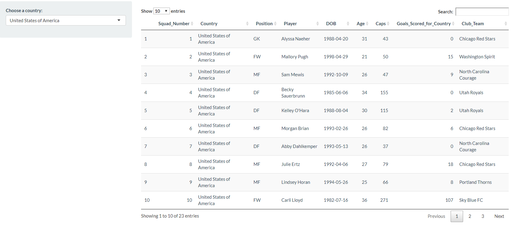516x230 pixels.
Task: Click the Alyssa Naeher player cell
Action: click(296, 39)
